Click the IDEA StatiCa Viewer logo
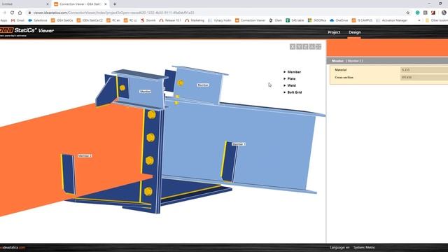Image resolution: width=448 pixels, height=252 pixels. [x=27, y=31]
